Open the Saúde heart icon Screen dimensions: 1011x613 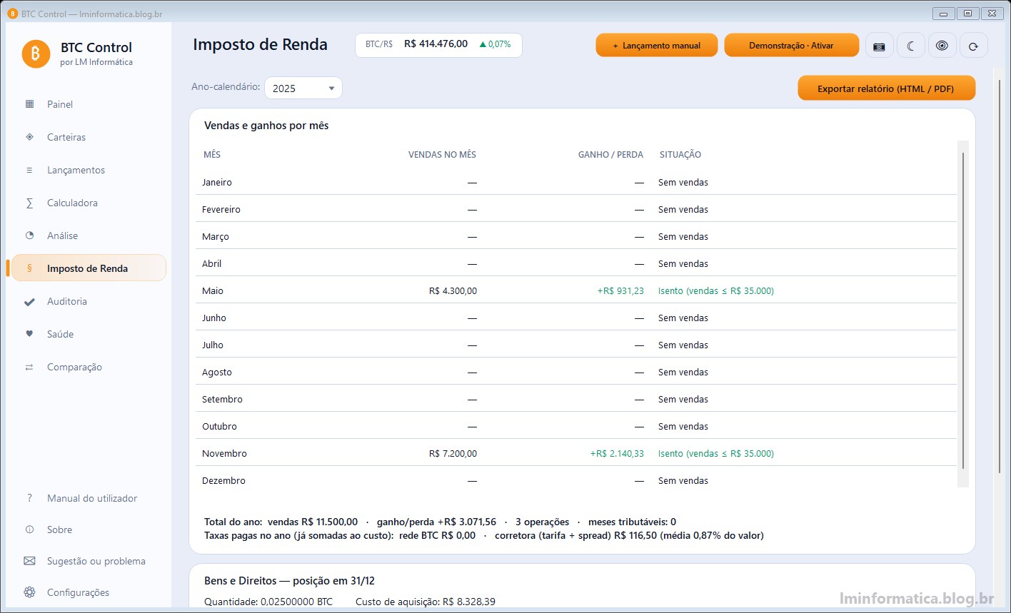click(29, 334)
